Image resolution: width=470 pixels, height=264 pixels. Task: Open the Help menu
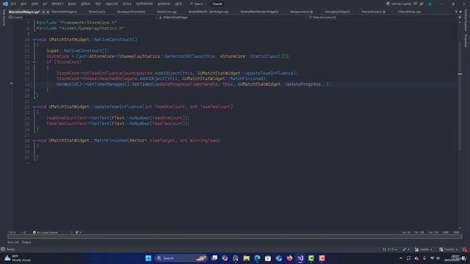178,4
